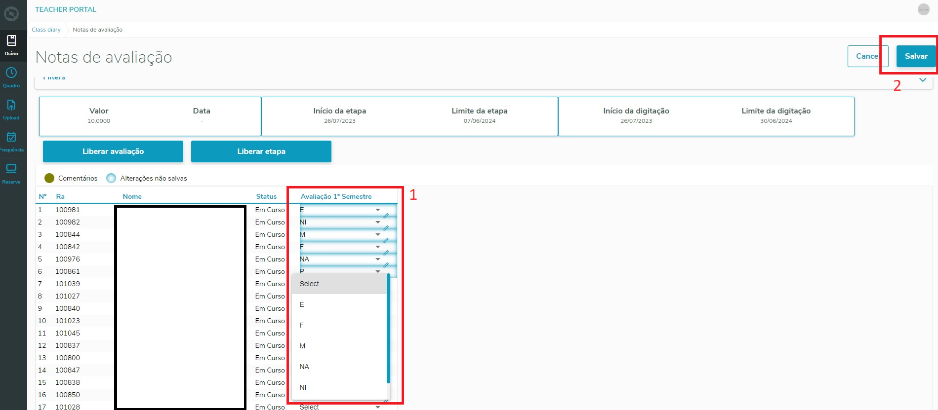Choose grade E in dropdown list
The image size is (938, 410).
click(x=339, y=304)
